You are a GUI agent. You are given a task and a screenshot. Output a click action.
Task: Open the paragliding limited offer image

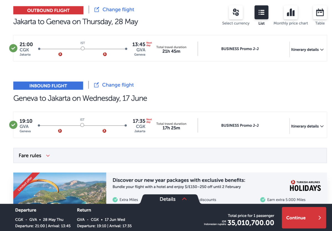[x=60, y=188]
